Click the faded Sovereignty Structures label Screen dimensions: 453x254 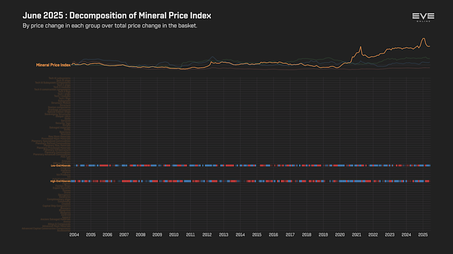(57, 114)
